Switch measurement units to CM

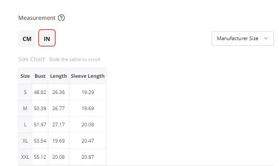pos(27,38)
